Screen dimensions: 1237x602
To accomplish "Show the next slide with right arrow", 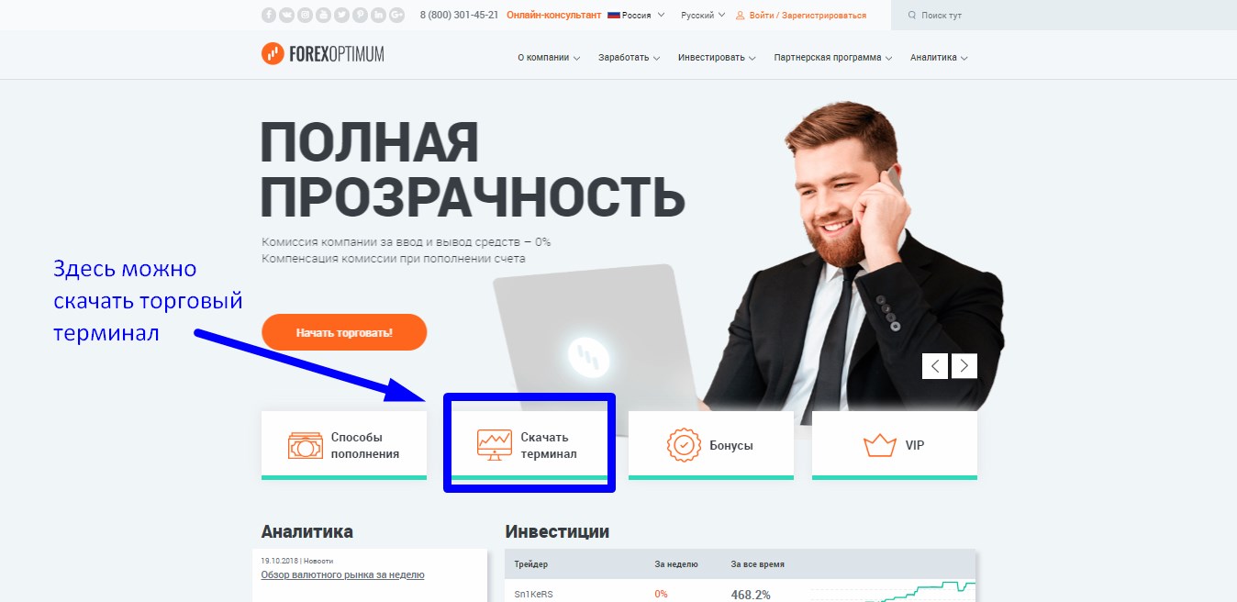I will point(964,366).
